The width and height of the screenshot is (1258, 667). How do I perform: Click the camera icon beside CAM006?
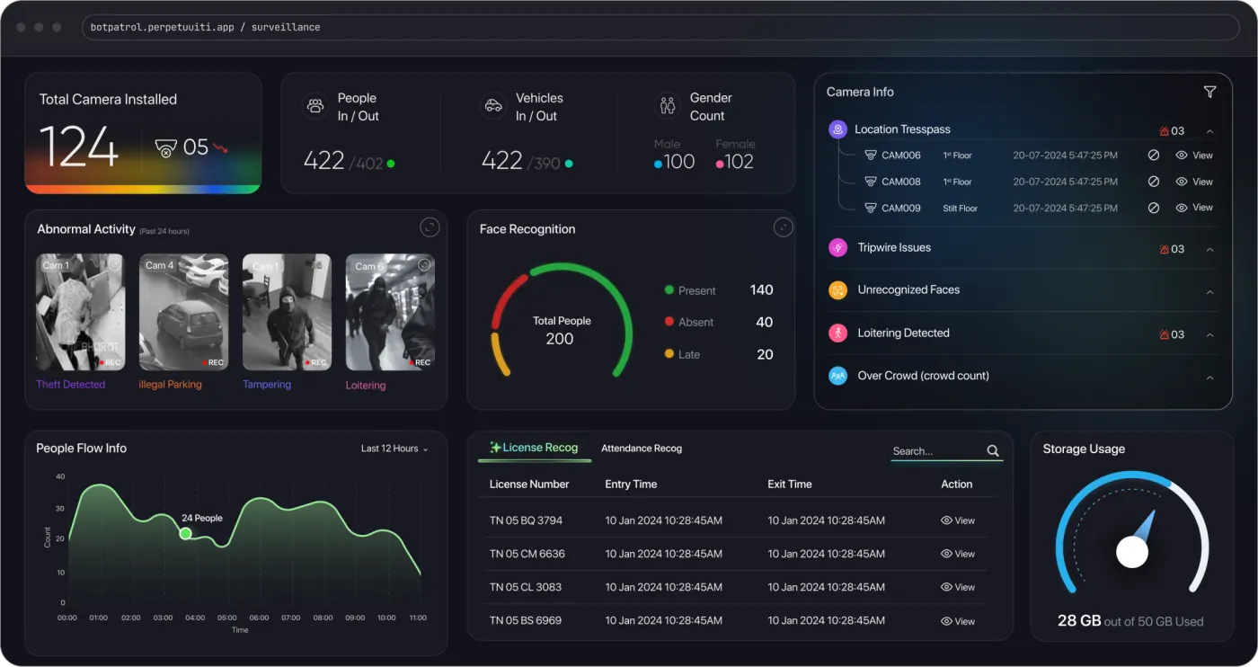pyautogui.click(x=870, y=156)
